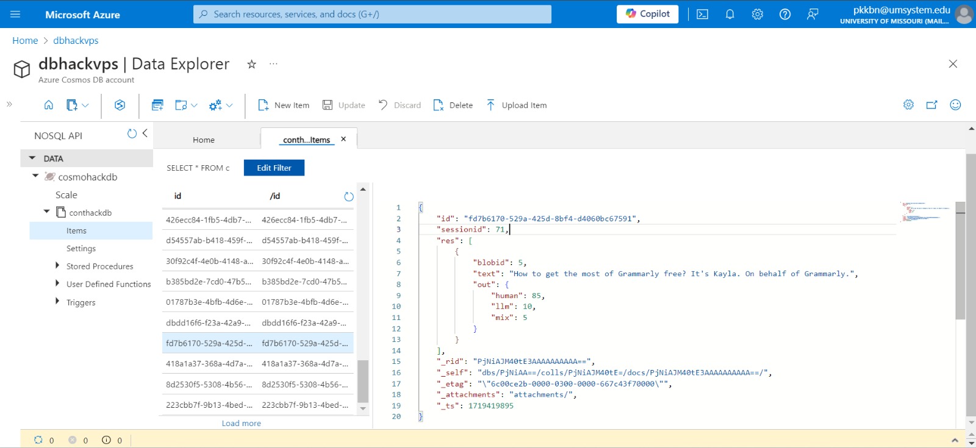Screen dimensions: 976x448
Task: Open the Help question mark icon
Action: pos(785,14)
